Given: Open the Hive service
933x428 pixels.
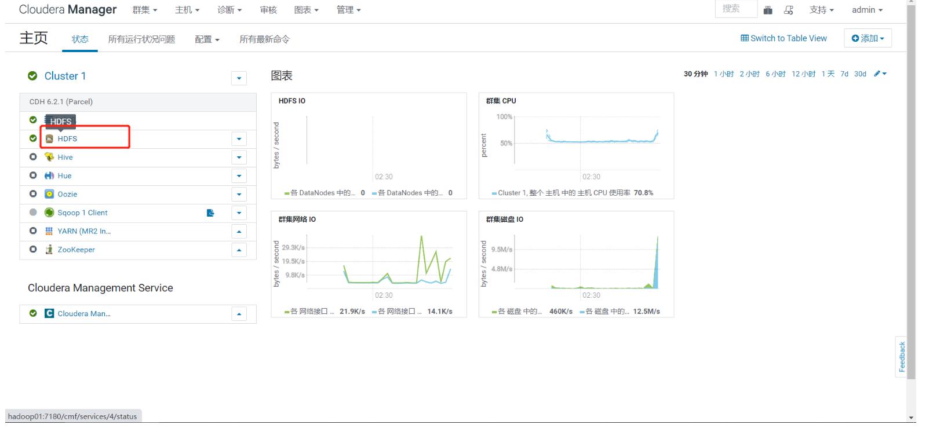Looking at the screenshot, I should [65, 157].
